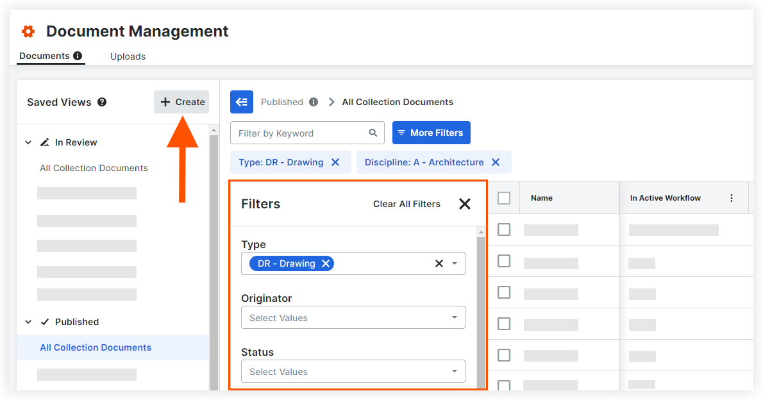Remove the Type: DR - Drawing filter chip
Viewport: 763px width, 400px height.
[335, 162]
